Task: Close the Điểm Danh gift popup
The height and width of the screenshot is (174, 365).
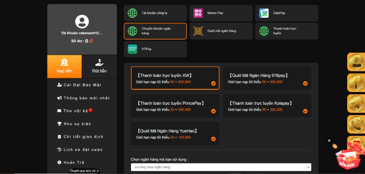Action: click(x=329, y=141)
